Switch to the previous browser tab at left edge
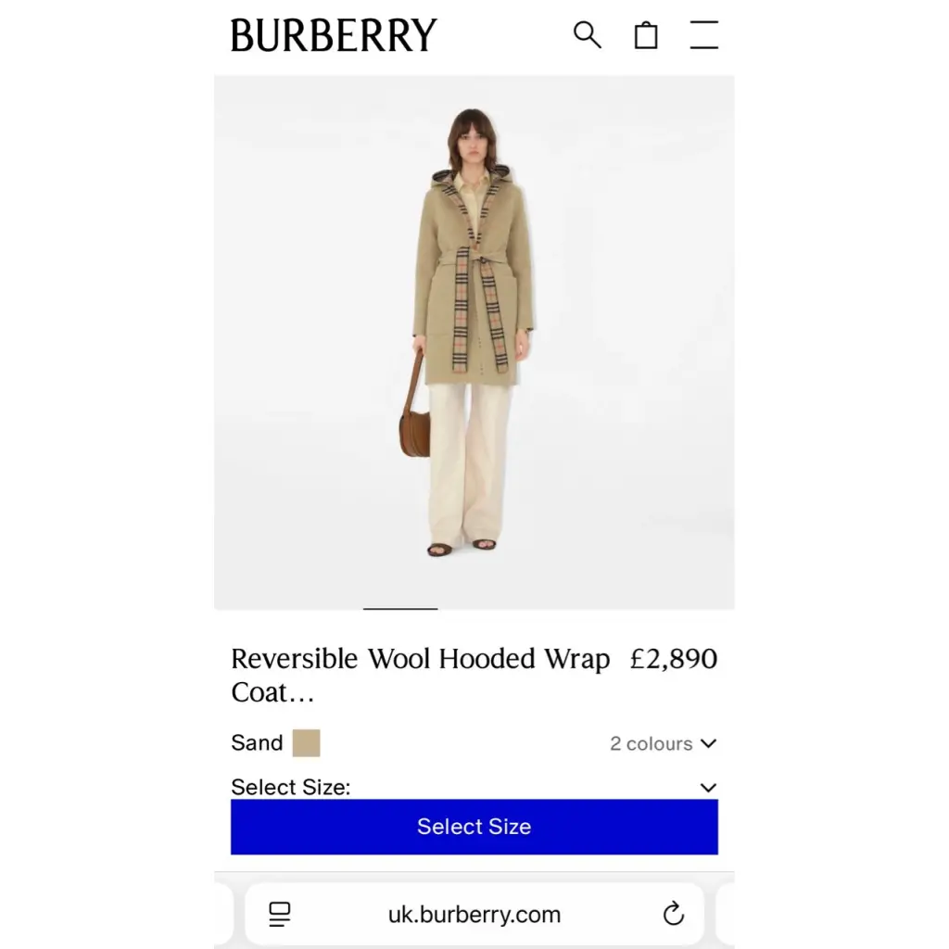Image resolution: width=949 pixels, height=949 pixels. click(x=224, y=914)
